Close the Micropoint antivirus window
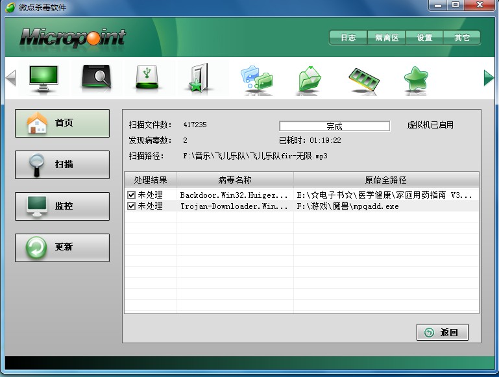 480,5
